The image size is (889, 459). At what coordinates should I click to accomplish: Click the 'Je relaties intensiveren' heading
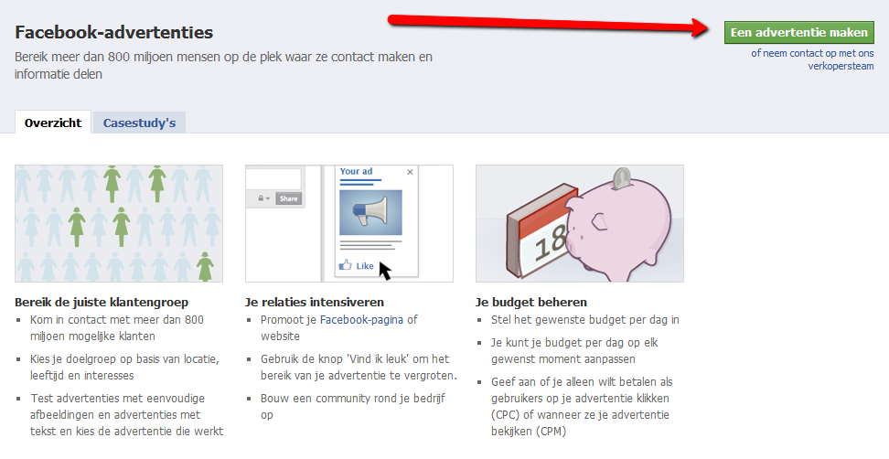(x=315, y=302)
